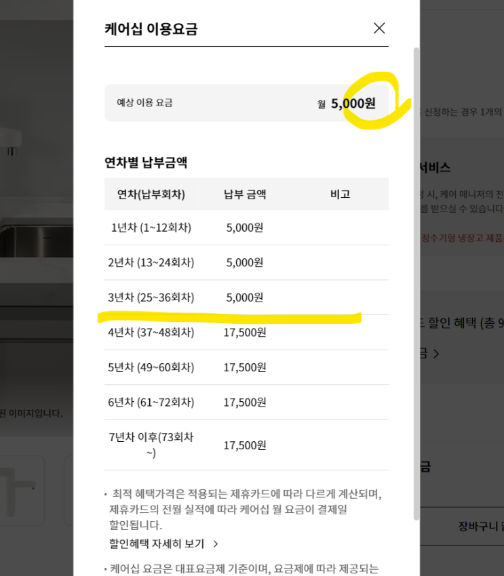
Task: Click the note starting 최적 혜택가격은
Action: click(245, 509)
